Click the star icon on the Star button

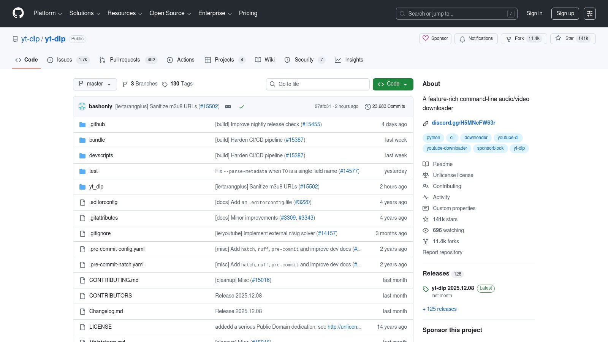(558, 38)
